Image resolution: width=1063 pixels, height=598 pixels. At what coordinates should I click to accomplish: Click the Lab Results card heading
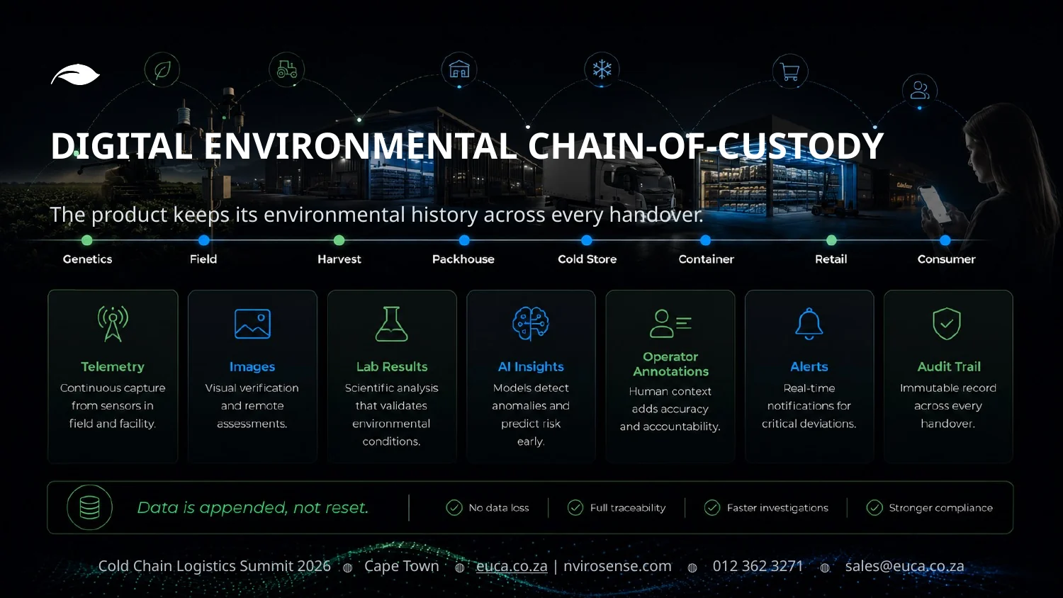coord(392,367)
